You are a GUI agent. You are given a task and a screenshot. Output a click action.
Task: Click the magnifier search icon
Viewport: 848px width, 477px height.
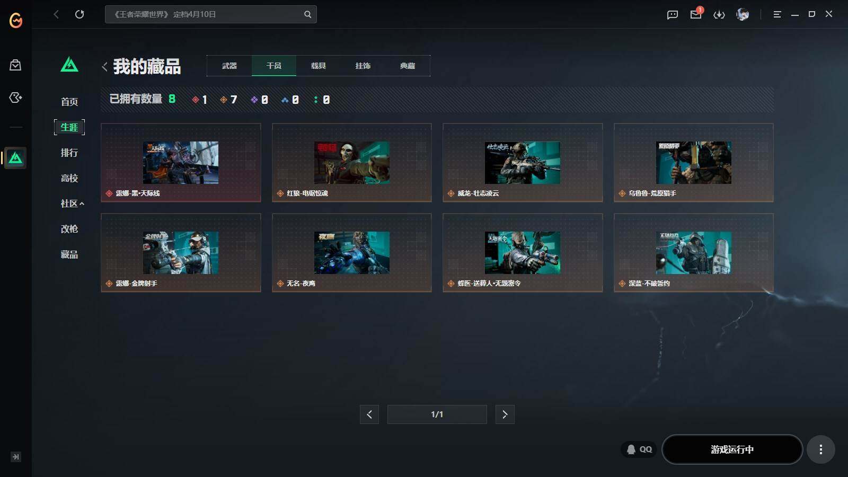point(307,14)
